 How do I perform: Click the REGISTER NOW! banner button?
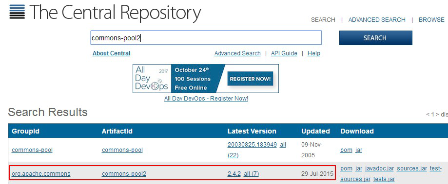point(250,79)
